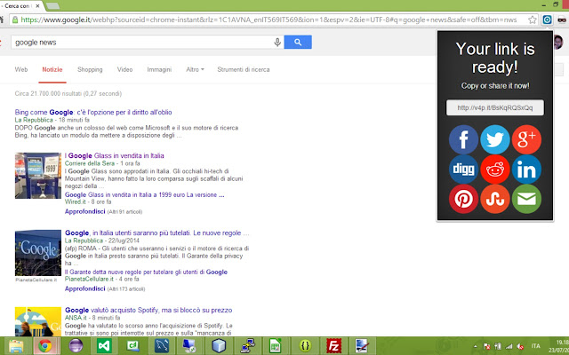Share the link on Twitter

495,139
